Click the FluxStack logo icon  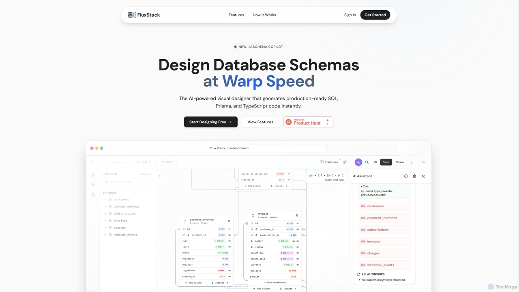point(132,15)
